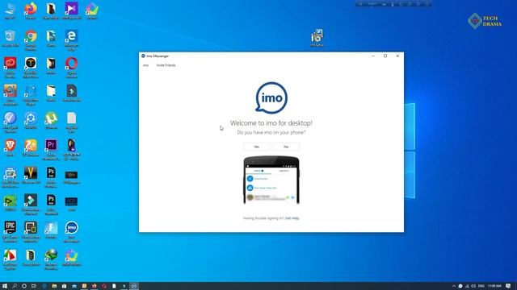Open the notification center in the tray
The height and width of the screenshot is (290, 517).
pyautogui.click(x=508, y=286)
